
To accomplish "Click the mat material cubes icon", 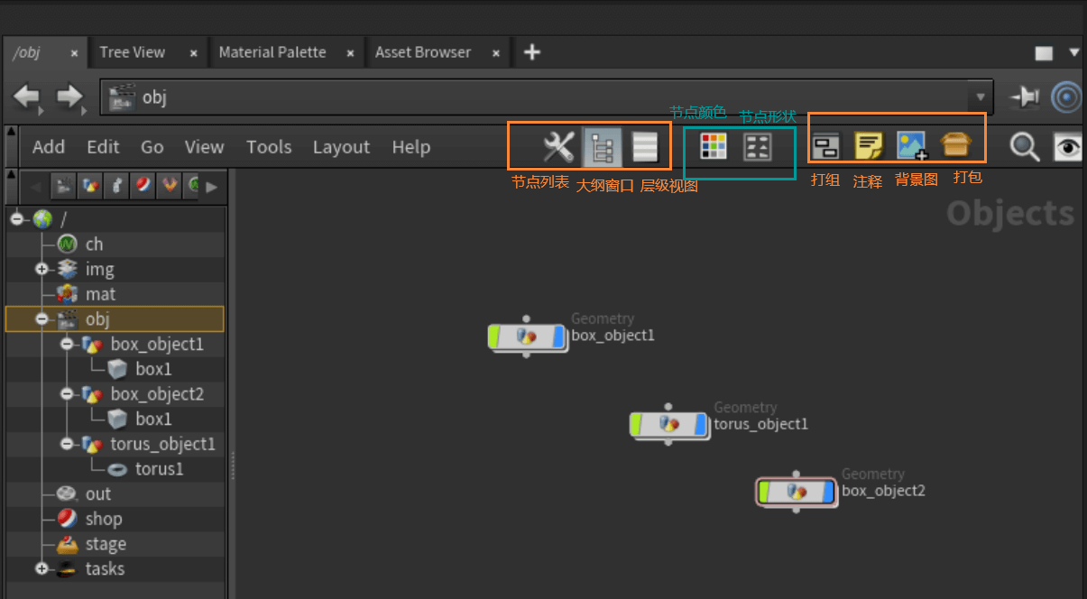I will [x=67, y=294].
